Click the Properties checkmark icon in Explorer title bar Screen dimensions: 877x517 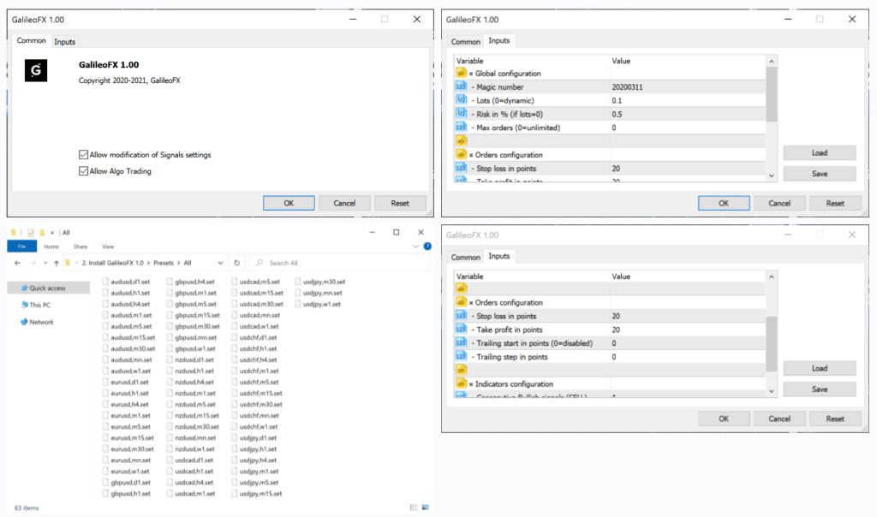31,233
